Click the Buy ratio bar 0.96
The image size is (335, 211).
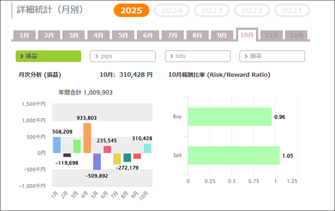(230, 117)
